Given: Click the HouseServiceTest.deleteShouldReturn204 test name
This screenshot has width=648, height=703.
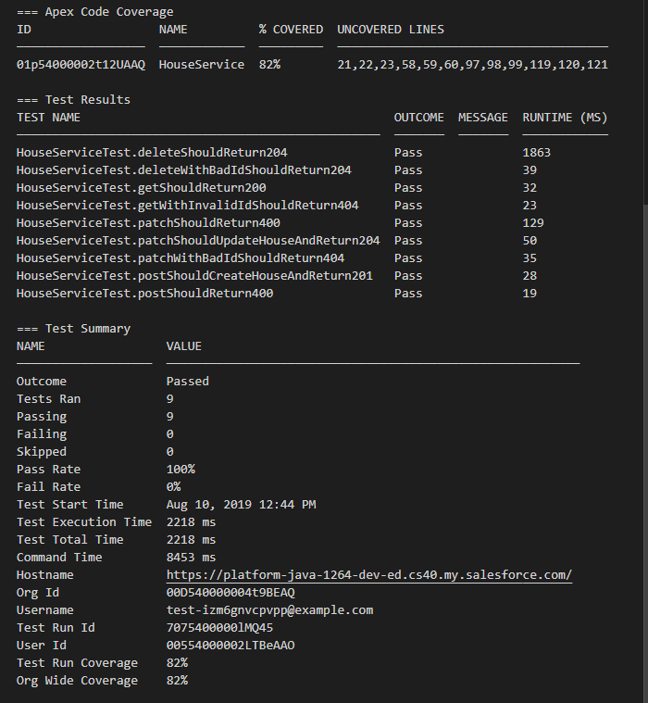Looking at the screenshot, I should [156, 153].
